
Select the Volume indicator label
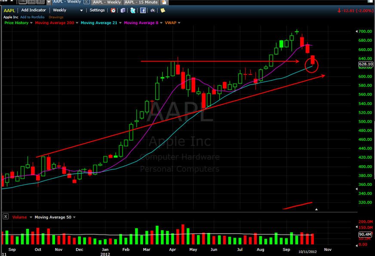19,217
